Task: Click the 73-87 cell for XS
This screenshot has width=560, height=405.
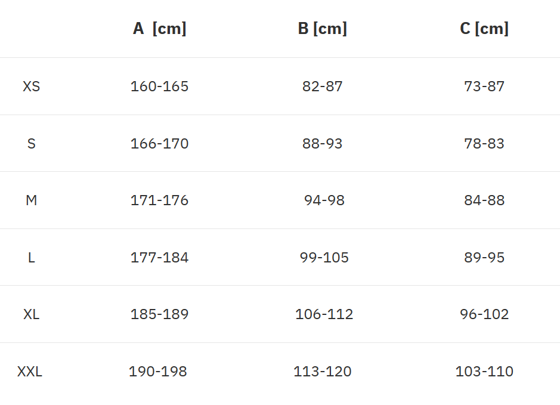Action: pos(484,86)
